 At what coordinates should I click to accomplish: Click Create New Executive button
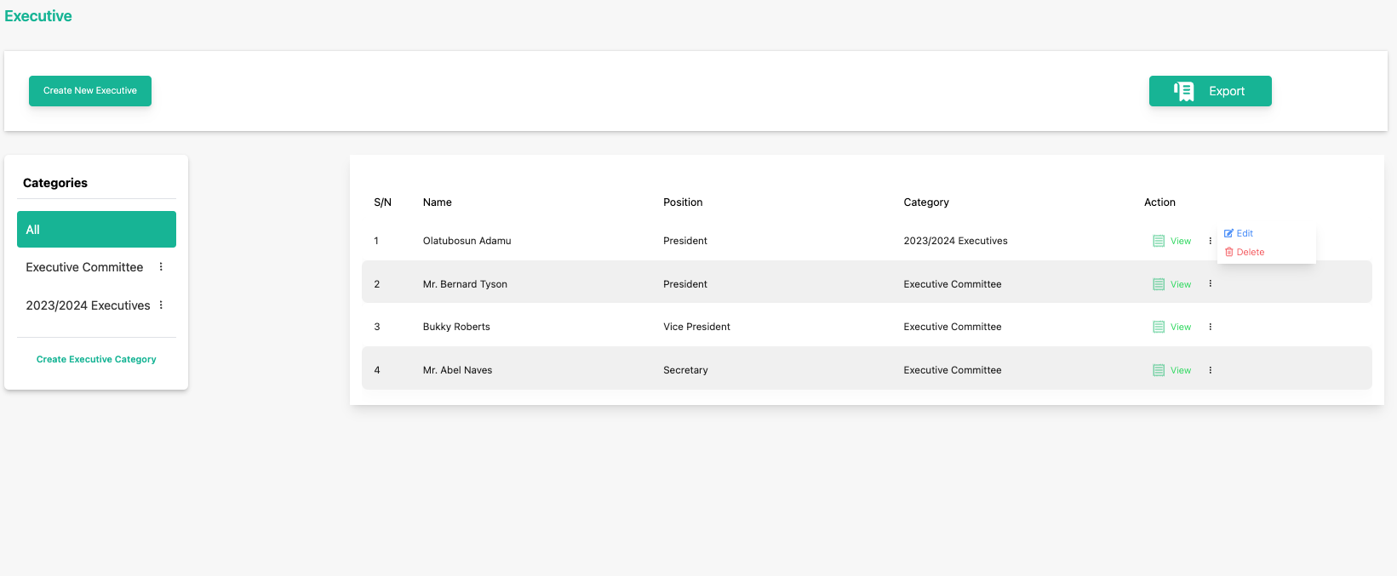(x=90, y=91)
